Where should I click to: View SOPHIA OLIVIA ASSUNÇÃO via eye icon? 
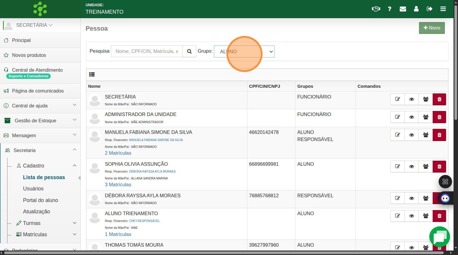click(x=412, y=167)
